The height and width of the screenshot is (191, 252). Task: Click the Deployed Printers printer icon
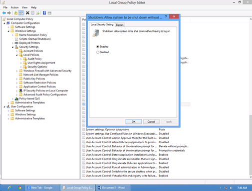(16, 43)
